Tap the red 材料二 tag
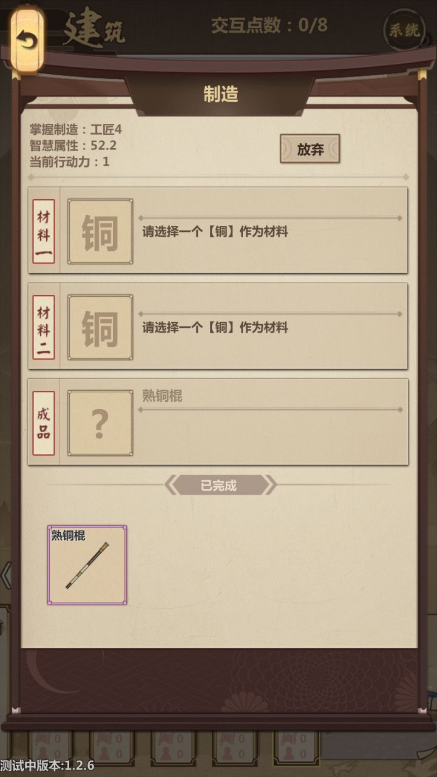The width and height of the screenshot is (437, 777). click(x=44, y=327)
